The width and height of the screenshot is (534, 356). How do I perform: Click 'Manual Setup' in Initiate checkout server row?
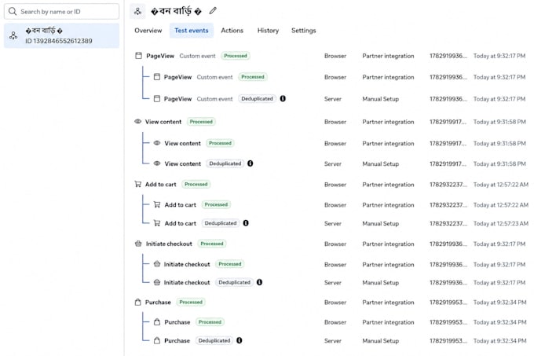380,282
